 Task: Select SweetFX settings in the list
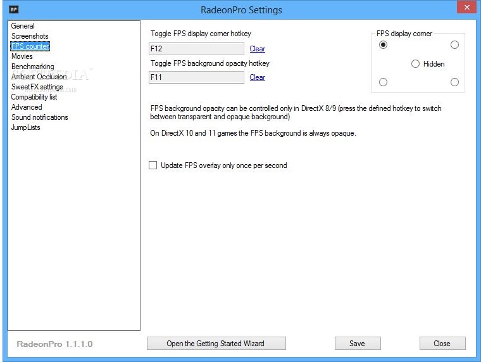click(37, 87)
